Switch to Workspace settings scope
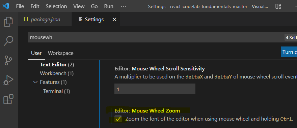 point(61,53)
